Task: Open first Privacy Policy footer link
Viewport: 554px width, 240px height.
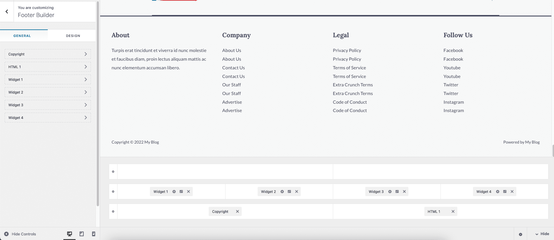Action: tap(347, 50)
